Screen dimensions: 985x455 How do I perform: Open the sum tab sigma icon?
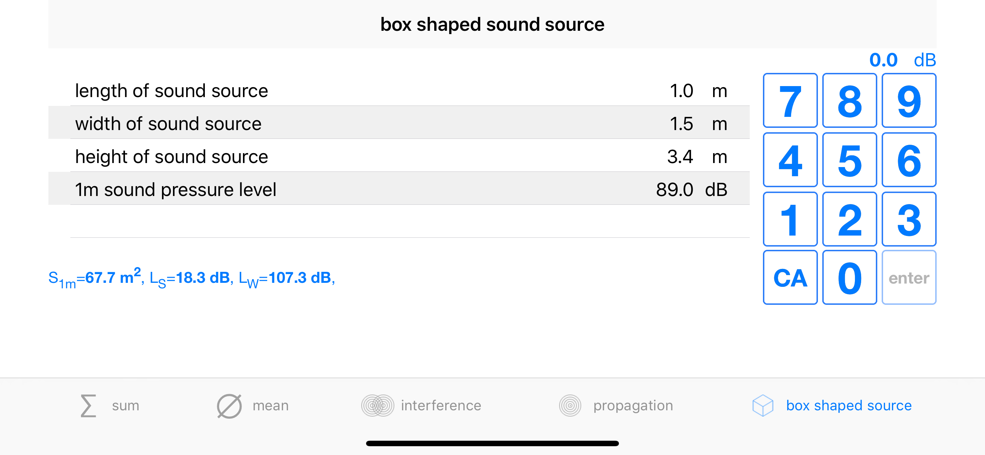tap(88, 405)
